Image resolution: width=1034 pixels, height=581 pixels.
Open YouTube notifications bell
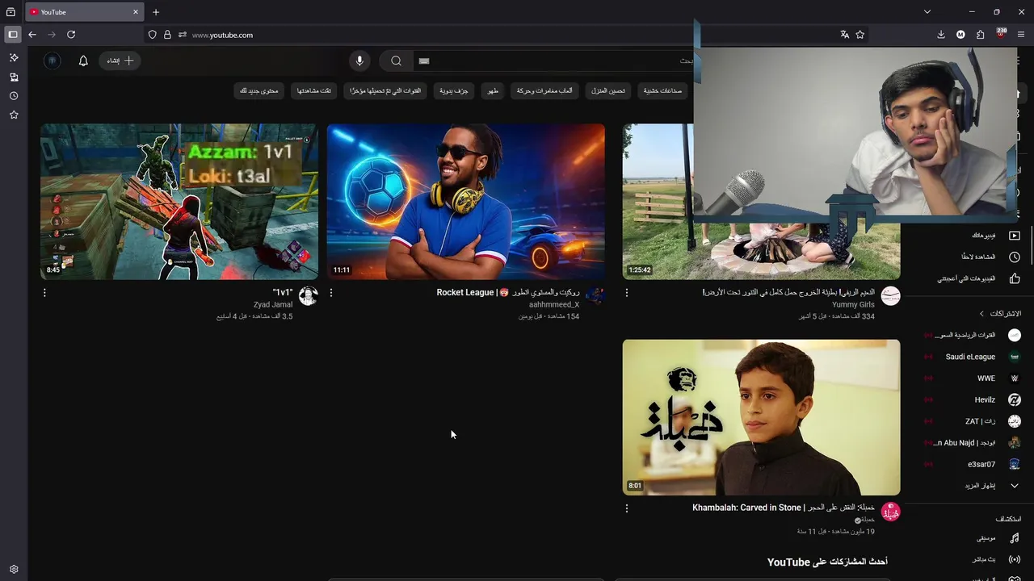[x=83, y=61]
